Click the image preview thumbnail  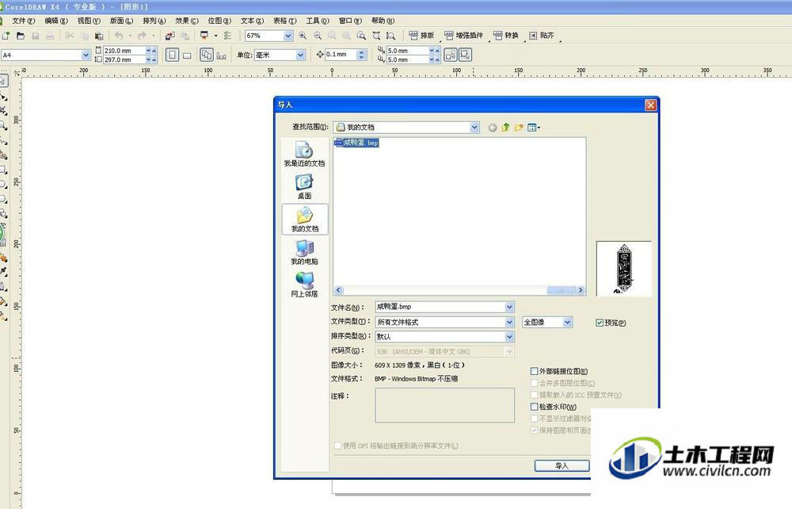coord(624,269)
